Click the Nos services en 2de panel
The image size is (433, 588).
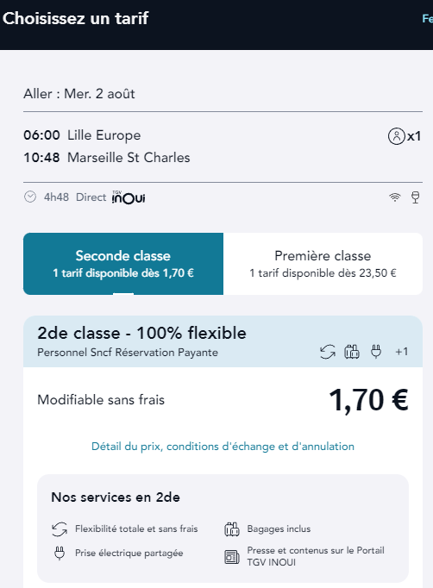[x=223, y=529]
